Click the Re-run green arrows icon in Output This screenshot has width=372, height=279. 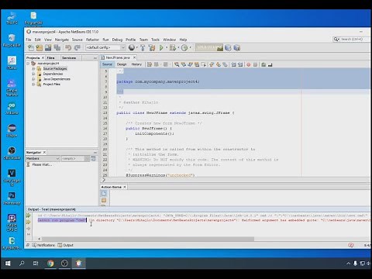[28, 215]
